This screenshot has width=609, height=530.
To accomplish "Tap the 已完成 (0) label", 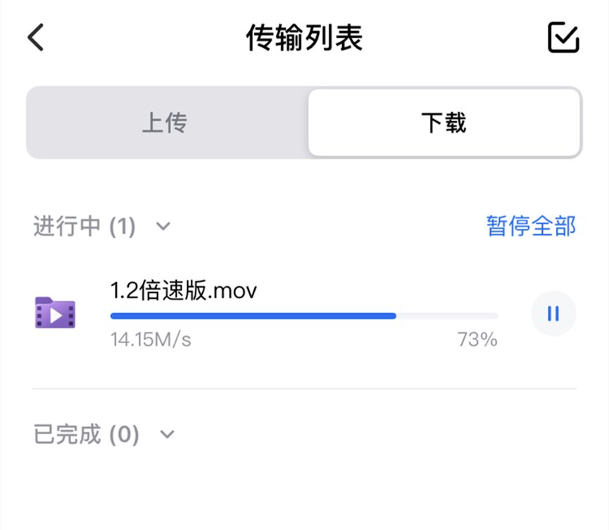I will point(84,435).
